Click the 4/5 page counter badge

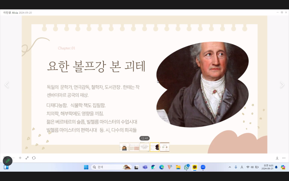(x=145, y=138)
